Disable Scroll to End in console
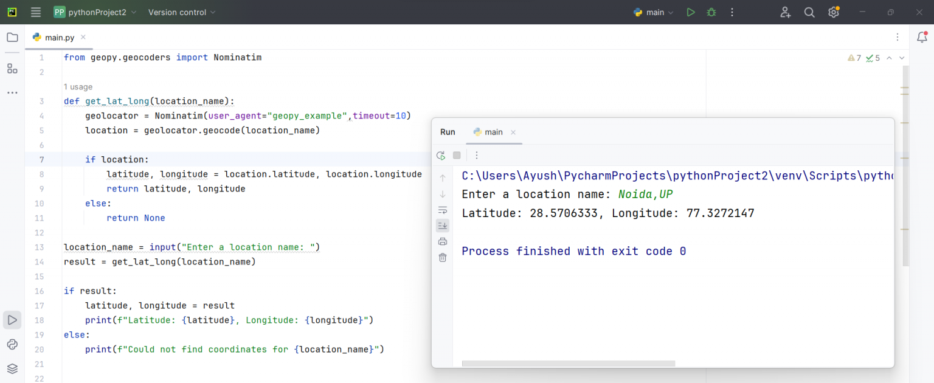This screenshot has width=934, height=383. pyautogui.click(x=442, y=225)
